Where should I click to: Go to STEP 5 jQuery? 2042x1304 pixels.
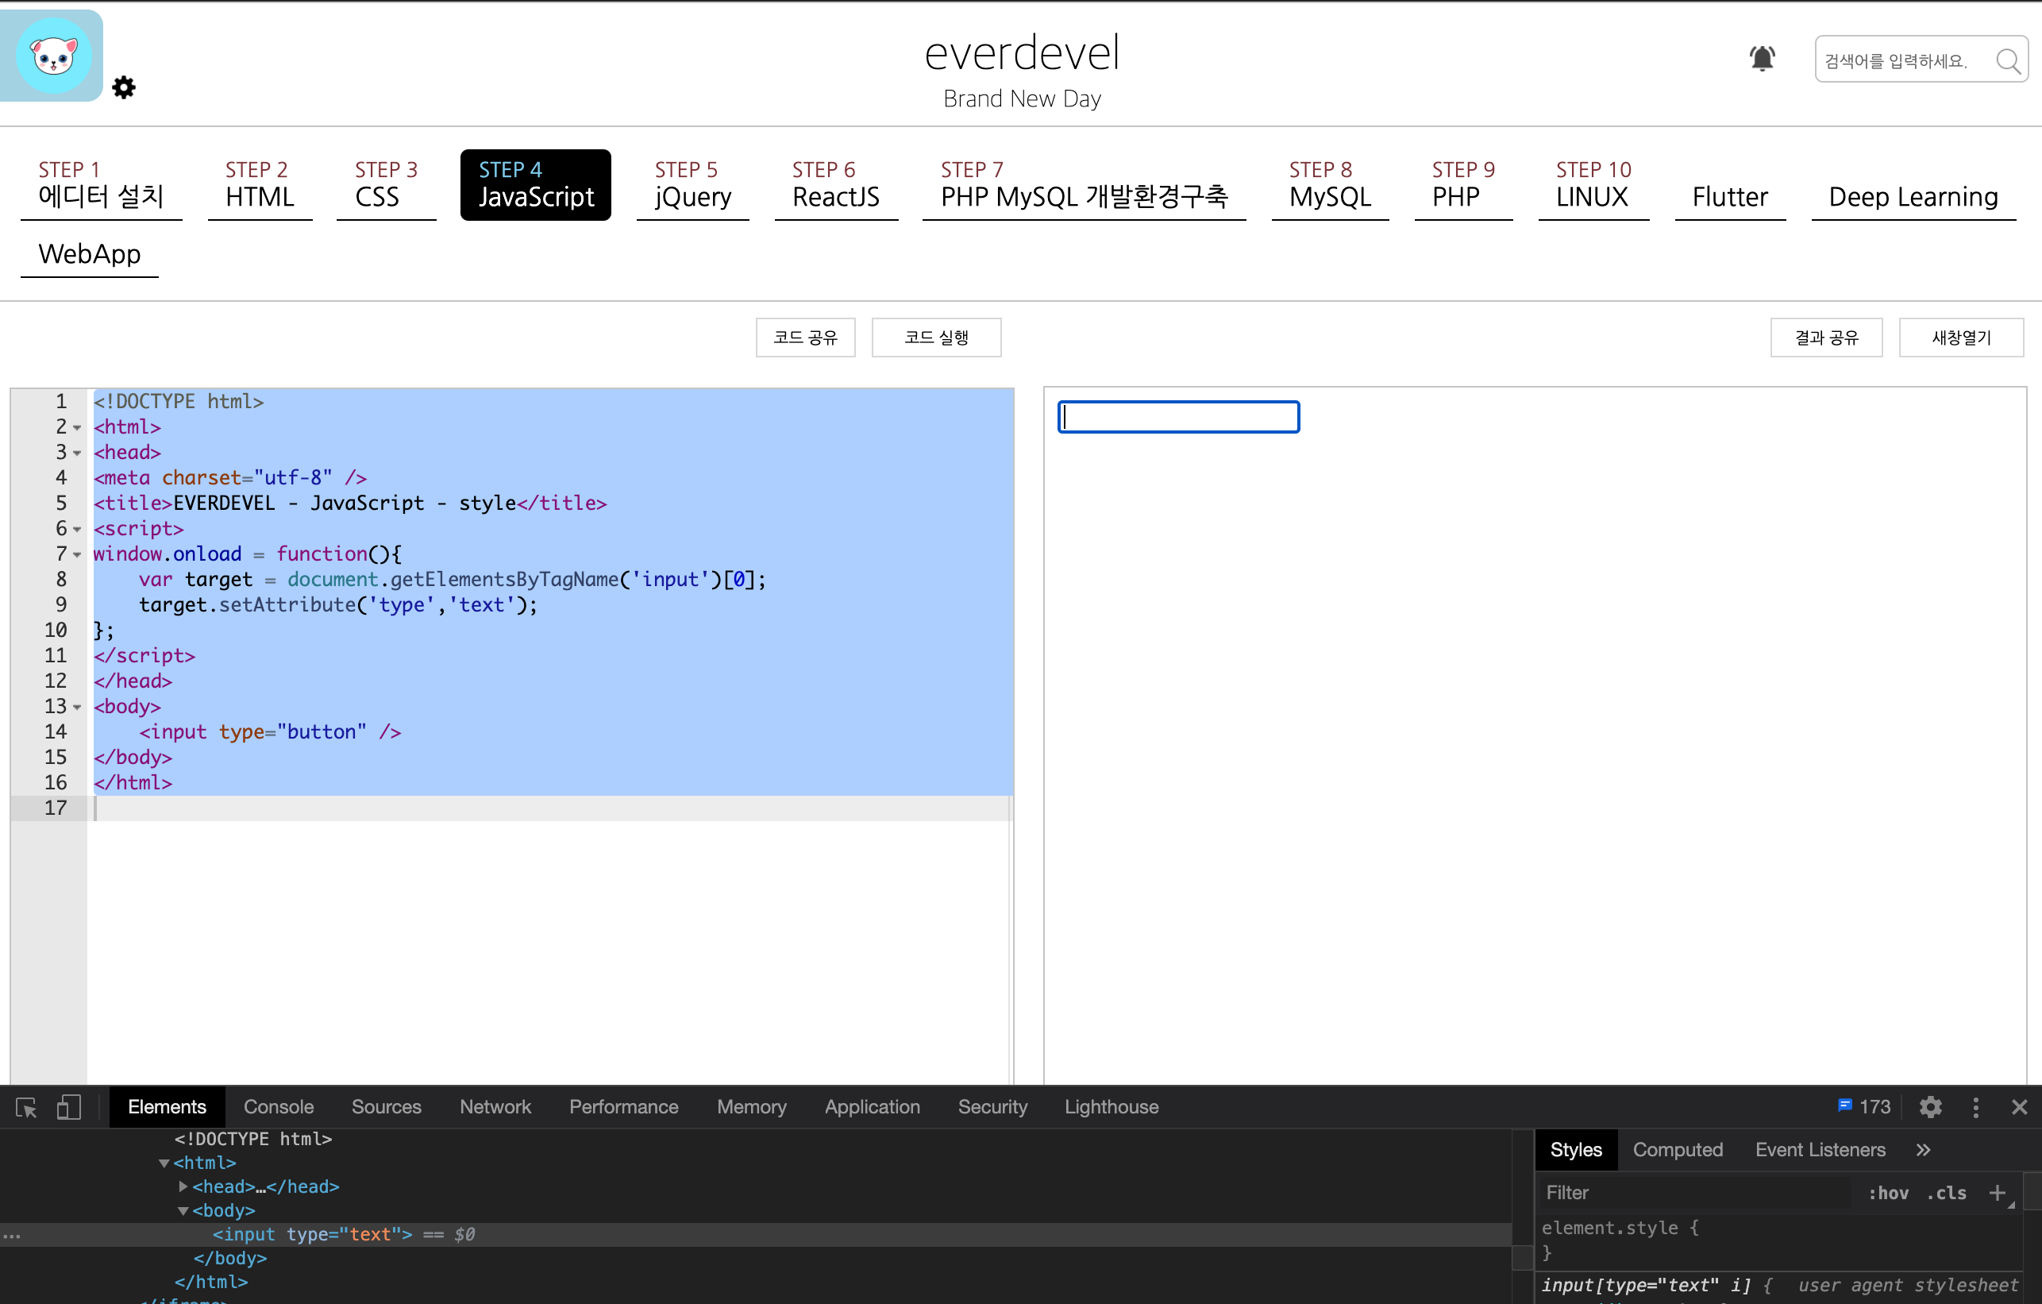[x=693, y=184]
